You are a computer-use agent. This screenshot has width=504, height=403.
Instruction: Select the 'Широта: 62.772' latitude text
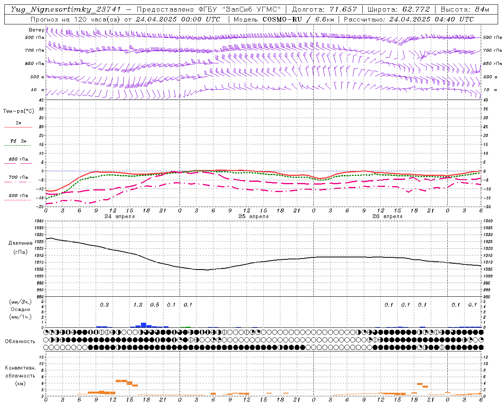[x=398, y=9]
